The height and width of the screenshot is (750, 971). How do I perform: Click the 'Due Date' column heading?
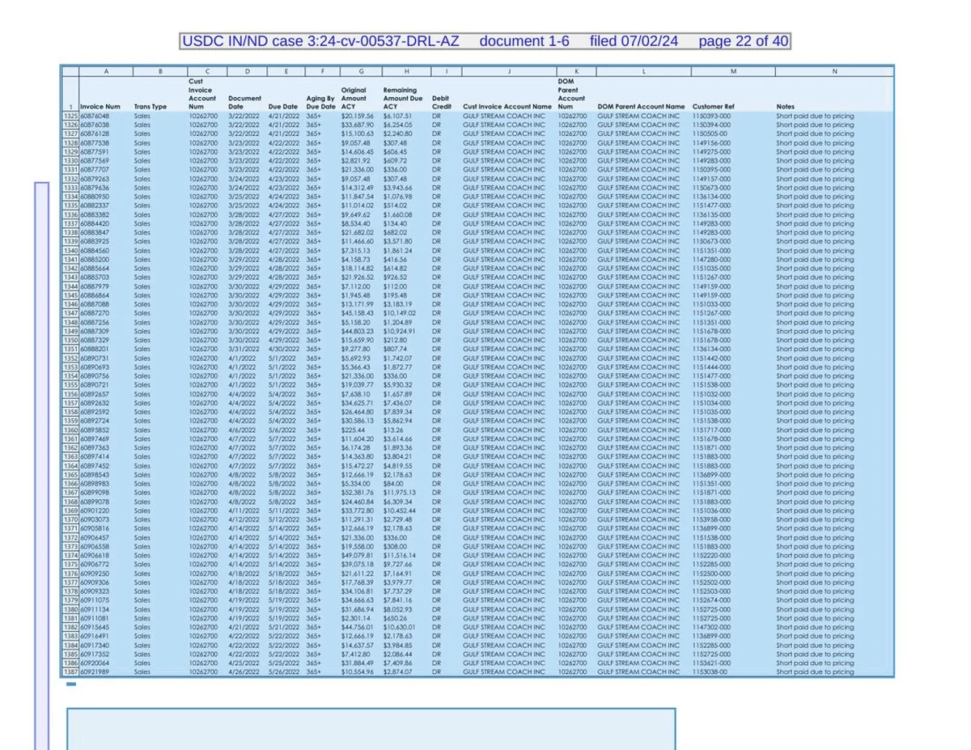284,107
